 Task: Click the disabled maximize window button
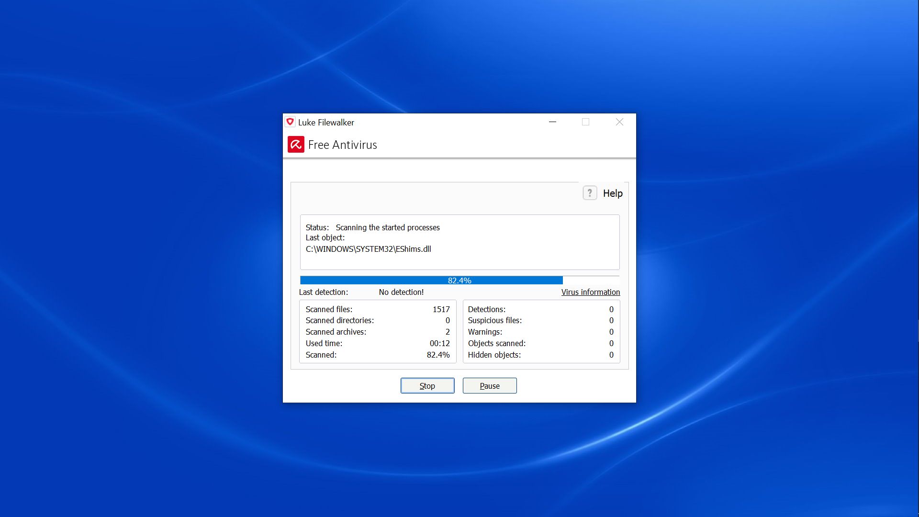[585, 122]
